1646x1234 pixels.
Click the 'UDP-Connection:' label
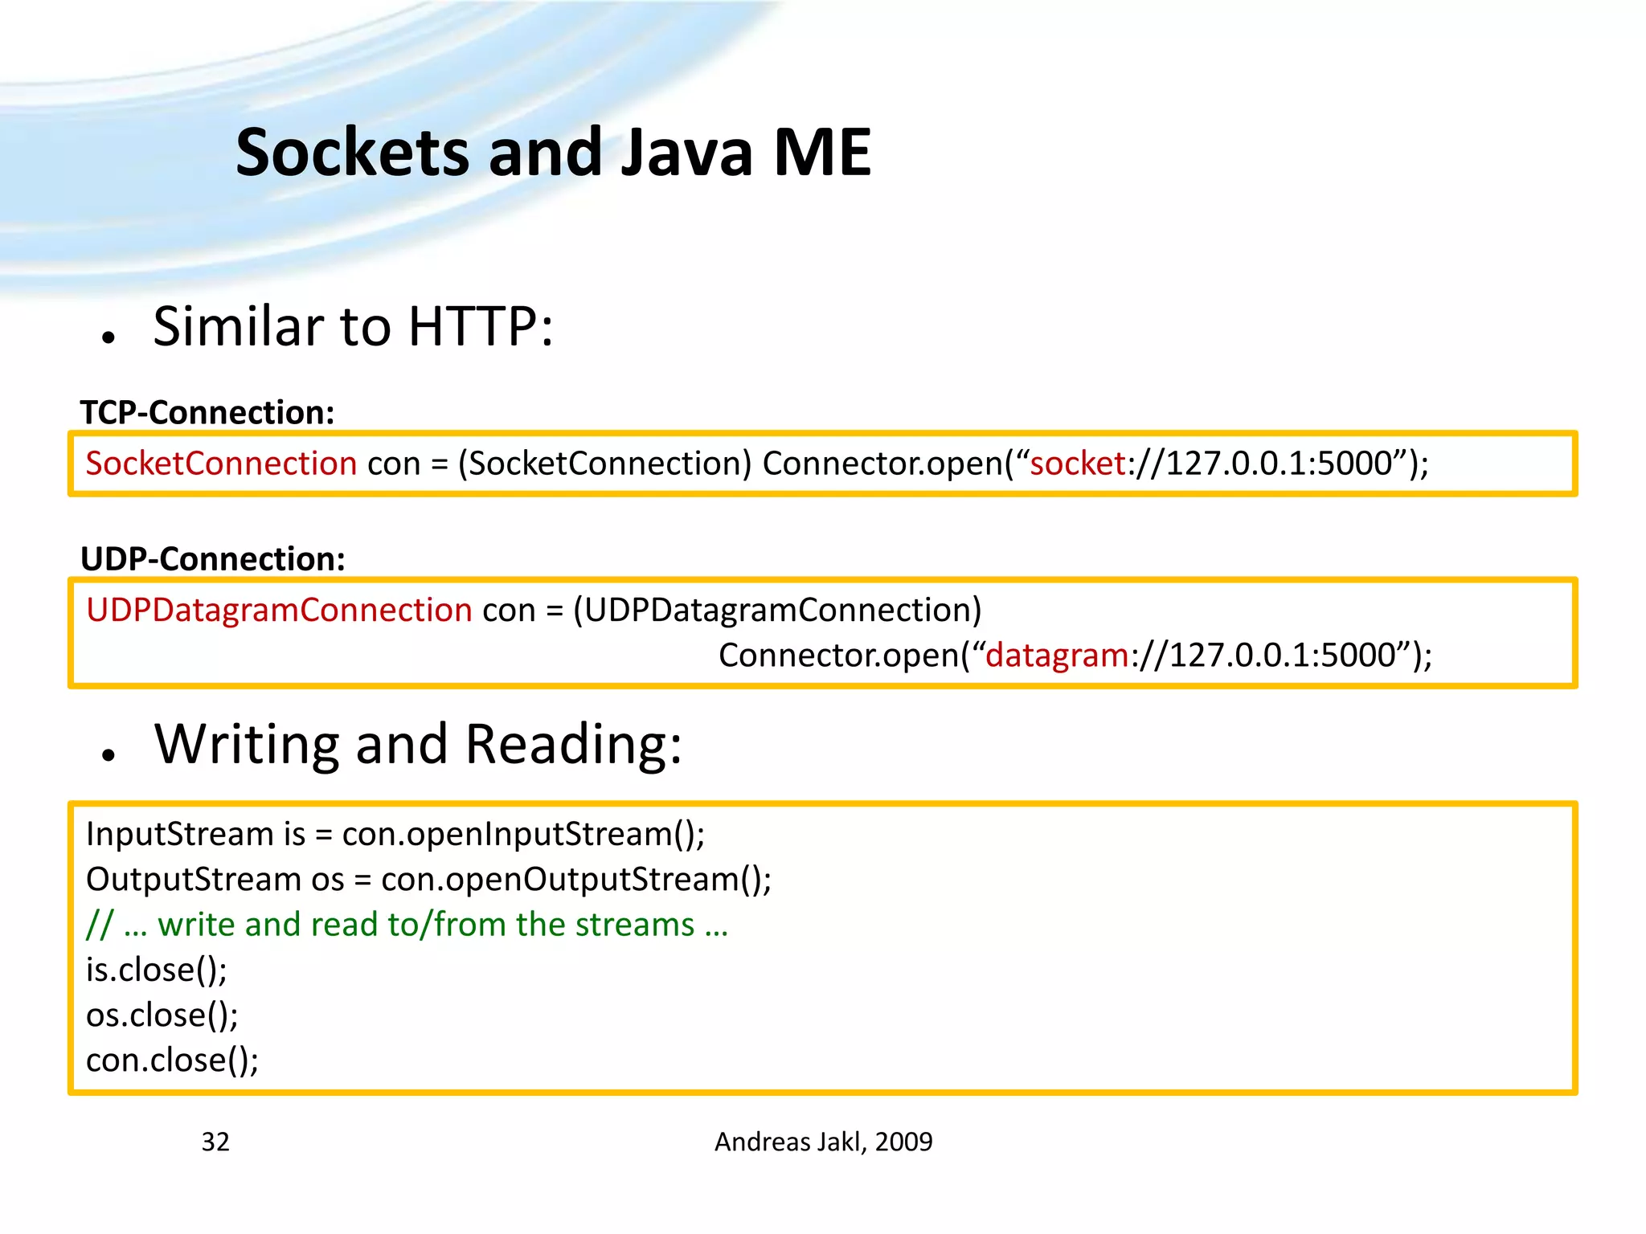click(x=213, y=559)
